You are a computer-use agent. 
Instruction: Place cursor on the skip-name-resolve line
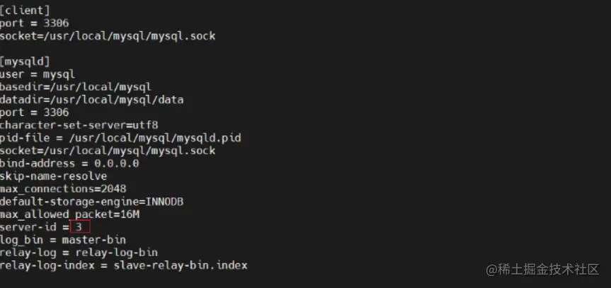(x=54, y=176)
